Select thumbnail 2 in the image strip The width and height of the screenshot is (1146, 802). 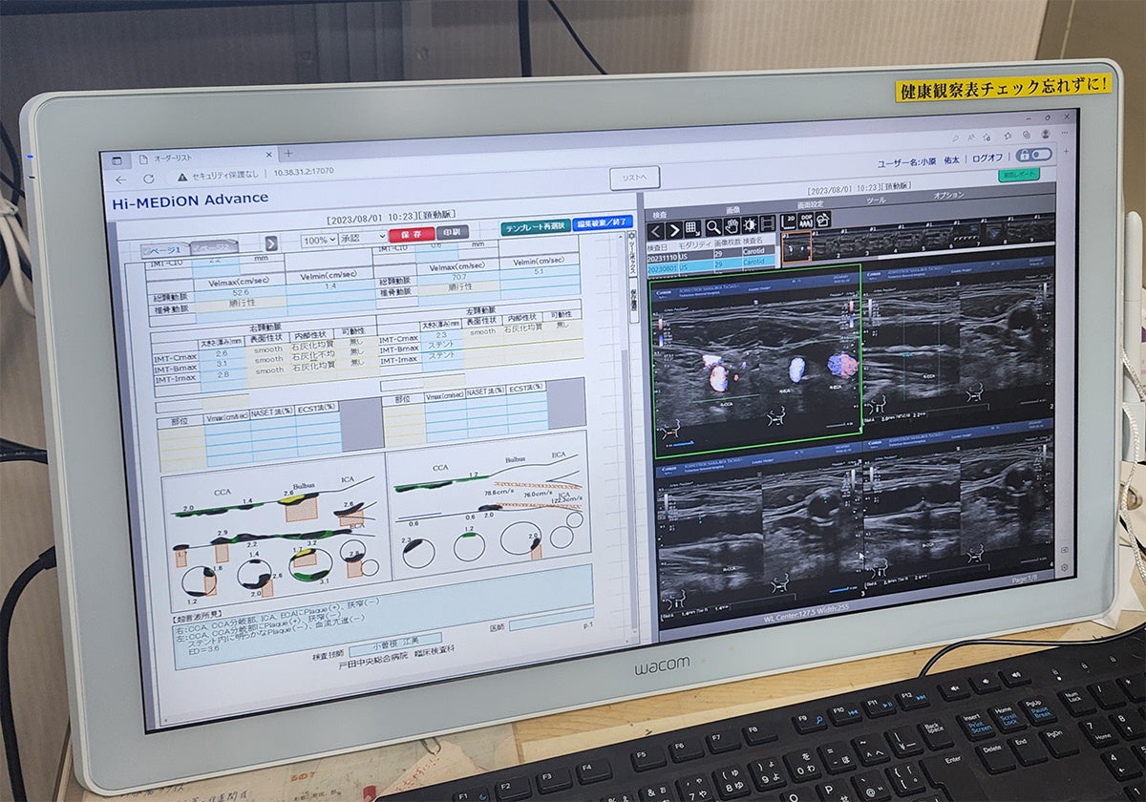coord(827,245)
